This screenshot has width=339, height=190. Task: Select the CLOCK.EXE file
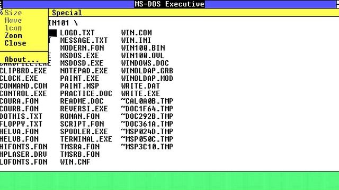19,78
